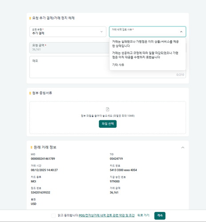Click the 뒤로 가기 link
The width and height of the screenshot is (206, 222).
pyautogui.click(x=143, y=215)
